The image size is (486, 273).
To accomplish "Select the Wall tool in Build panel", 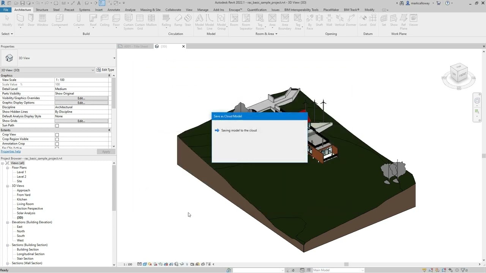I will (x=21, y=20).
